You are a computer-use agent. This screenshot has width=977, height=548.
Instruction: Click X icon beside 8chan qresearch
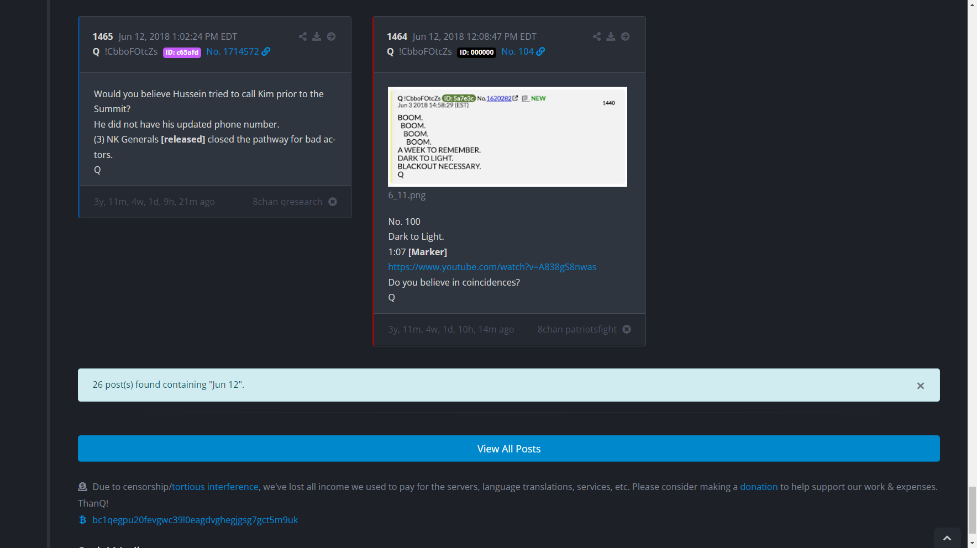click(x=333, y=202)
